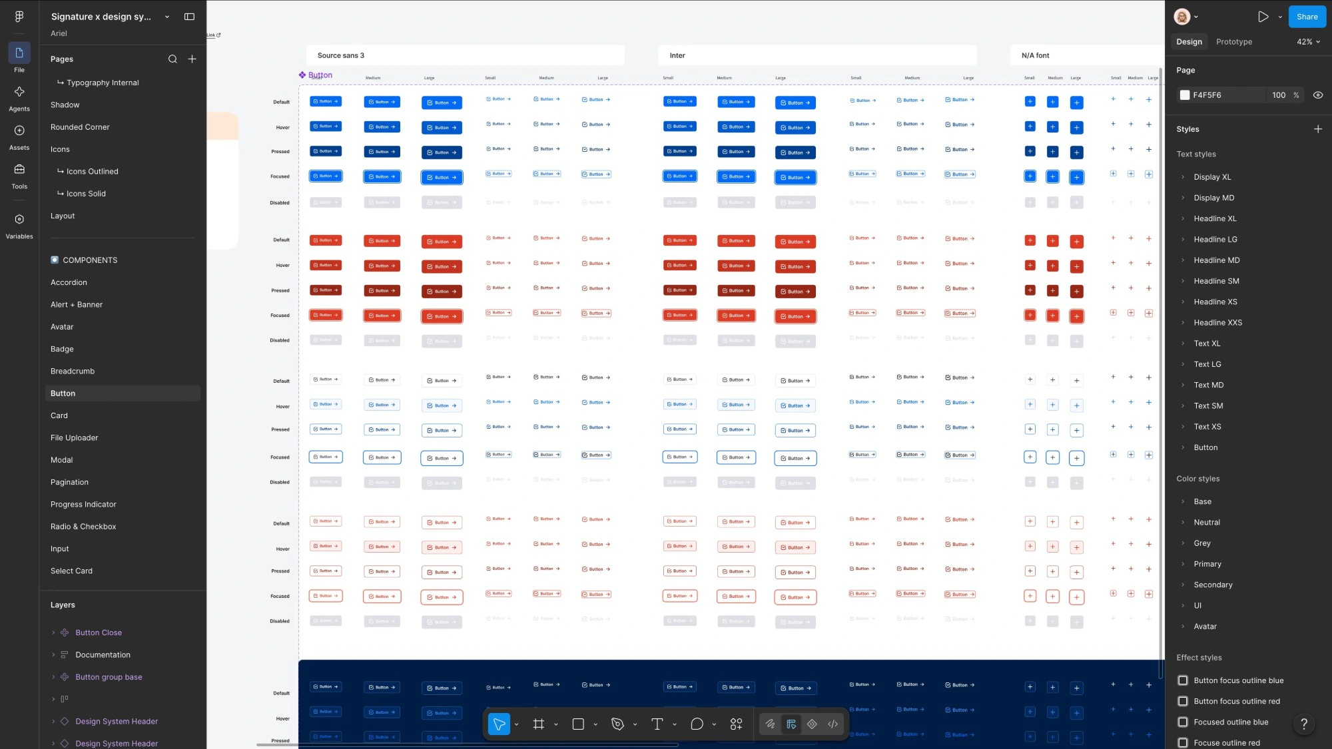Select the Comment tool

coord(697,724)
